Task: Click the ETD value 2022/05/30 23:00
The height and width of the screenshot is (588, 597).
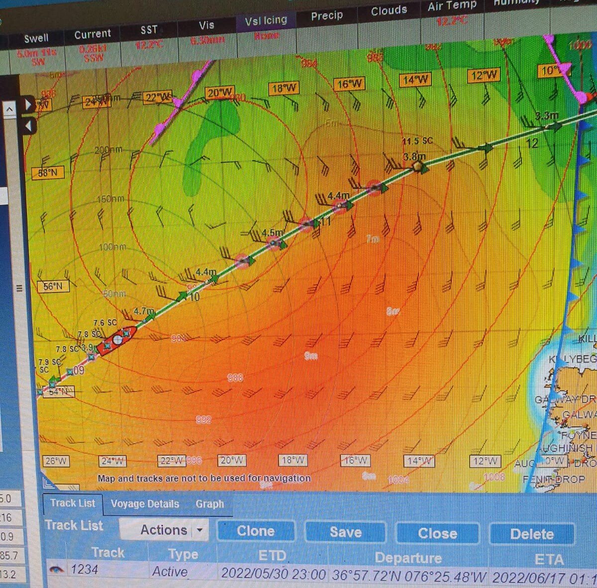Action: tap(273, 574)
